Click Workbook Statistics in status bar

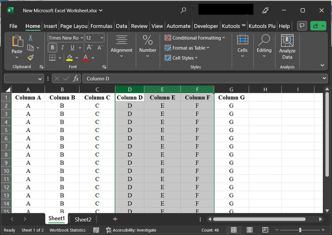coord(67,230)
